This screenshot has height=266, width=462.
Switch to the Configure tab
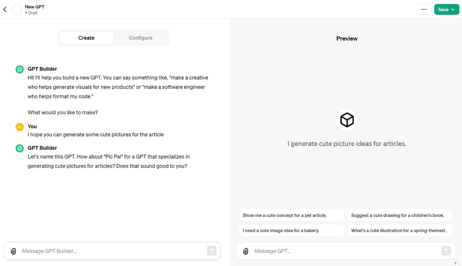tap(141, 38)
